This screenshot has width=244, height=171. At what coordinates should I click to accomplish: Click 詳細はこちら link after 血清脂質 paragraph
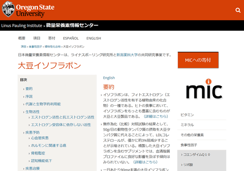[x=146, y=162]
